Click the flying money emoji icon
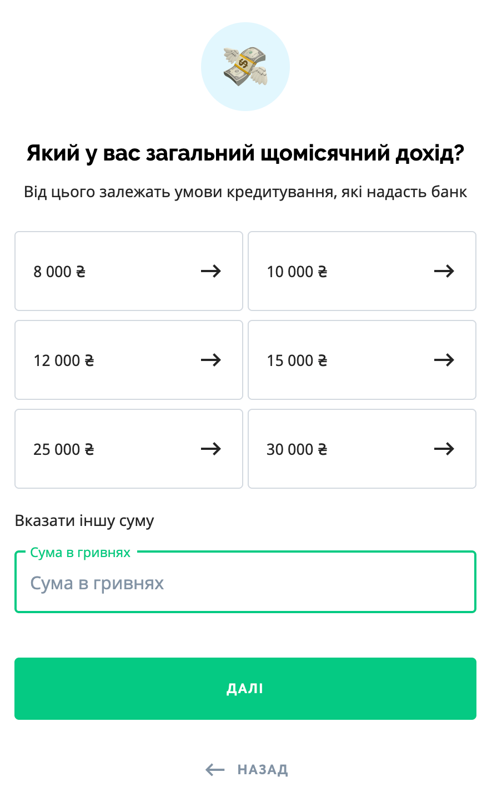The height and width of the screenshot is (802, 492). (245, 67)
